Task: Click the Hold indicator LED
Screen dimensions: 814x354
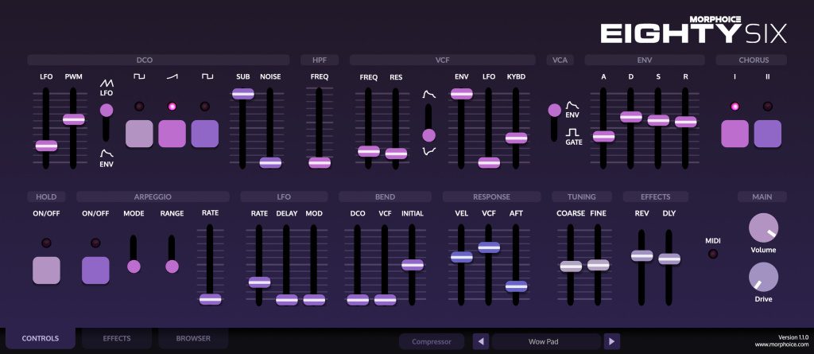Action: pos(46,243)
